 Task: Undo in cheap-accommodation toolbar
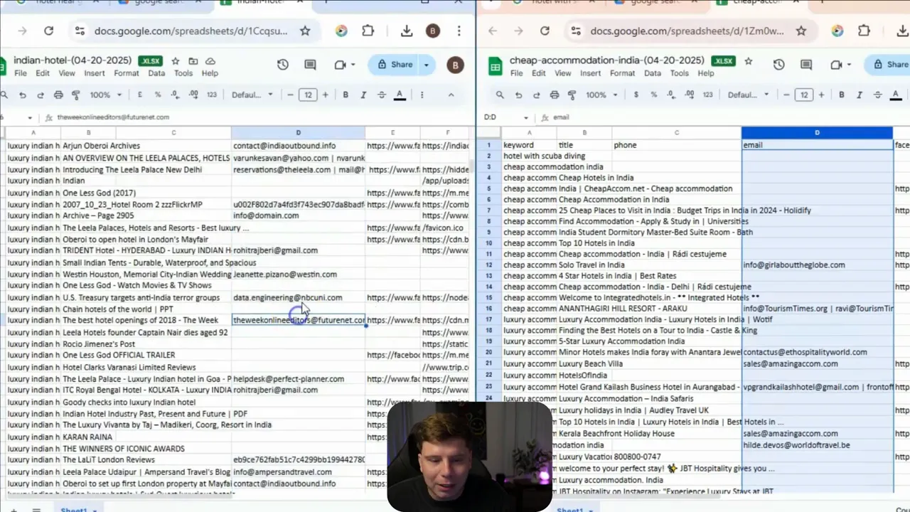pyautogui.click(x=518, y=95)
